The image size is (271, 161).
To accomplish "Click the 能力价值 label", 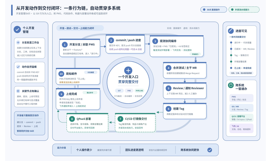I will coord(61,148).
